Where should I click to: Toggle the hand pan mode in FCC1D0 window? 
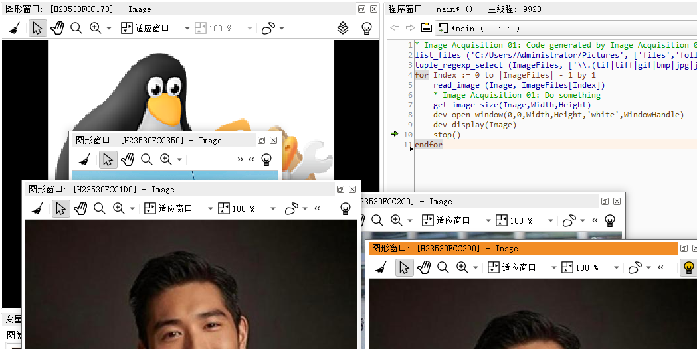(x=80, y=208)
